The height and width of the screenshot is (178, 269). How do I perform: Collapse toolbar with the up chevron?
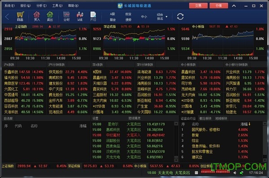click(x=234, y=6)
